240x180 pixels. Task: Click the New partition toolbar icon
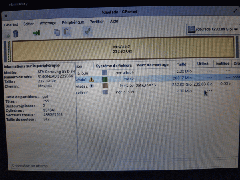click(x=7, y=34)
